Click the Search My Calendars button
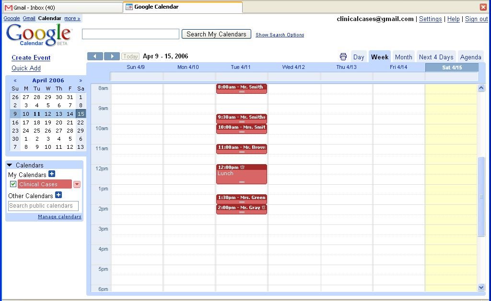The image size is (491, 301). [x=216, y=34]
